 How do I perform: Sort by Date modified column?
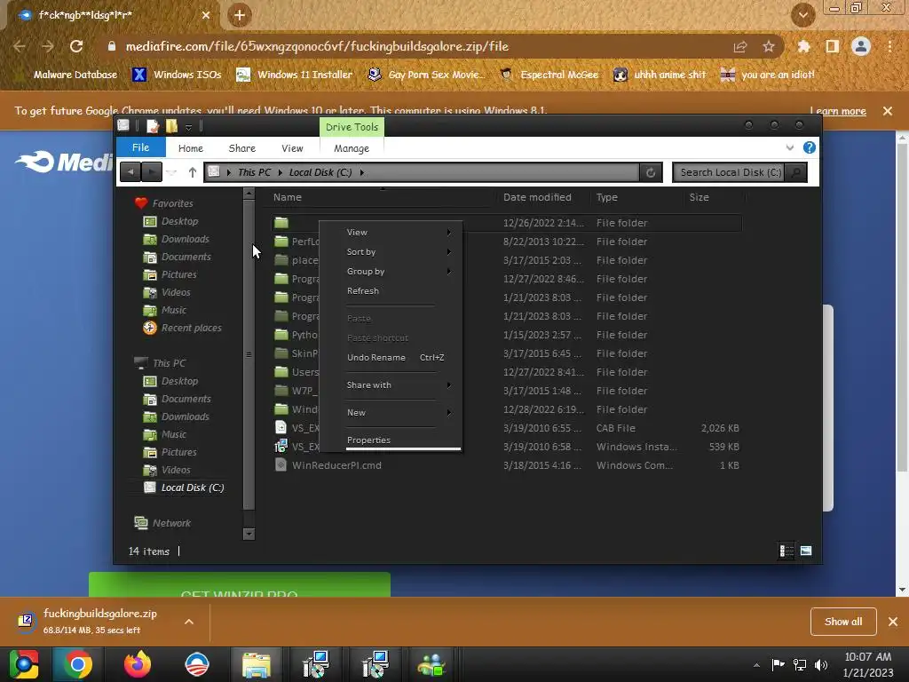(x=537, y=197)
